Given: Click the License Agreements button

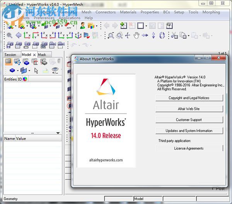Looking at the screenshot, I should coord(189,148).
